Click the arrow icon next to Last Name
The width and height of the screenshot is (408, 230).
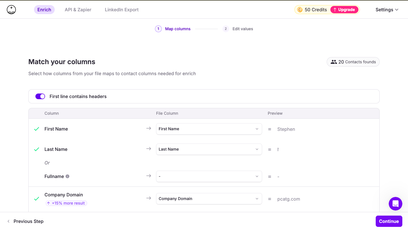(x=148, y=149)
